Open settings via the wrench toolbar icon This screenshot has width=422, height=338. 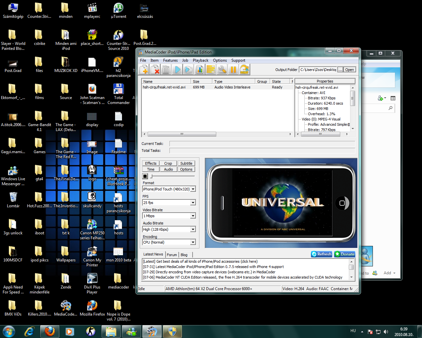tap(222, 69)
